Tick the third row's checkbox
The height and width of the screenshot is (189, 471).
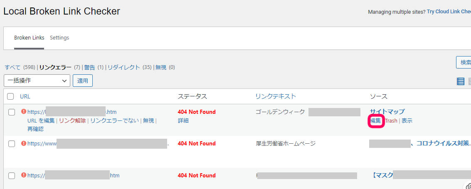point(12,176)
